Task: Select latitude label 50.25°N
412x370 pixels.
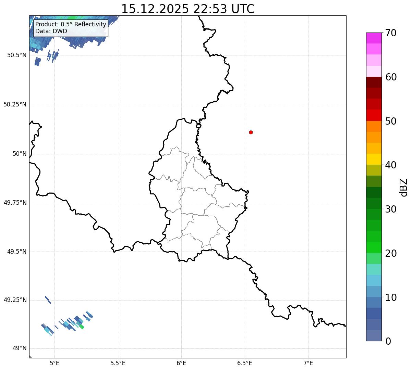Action: (15, 104)
